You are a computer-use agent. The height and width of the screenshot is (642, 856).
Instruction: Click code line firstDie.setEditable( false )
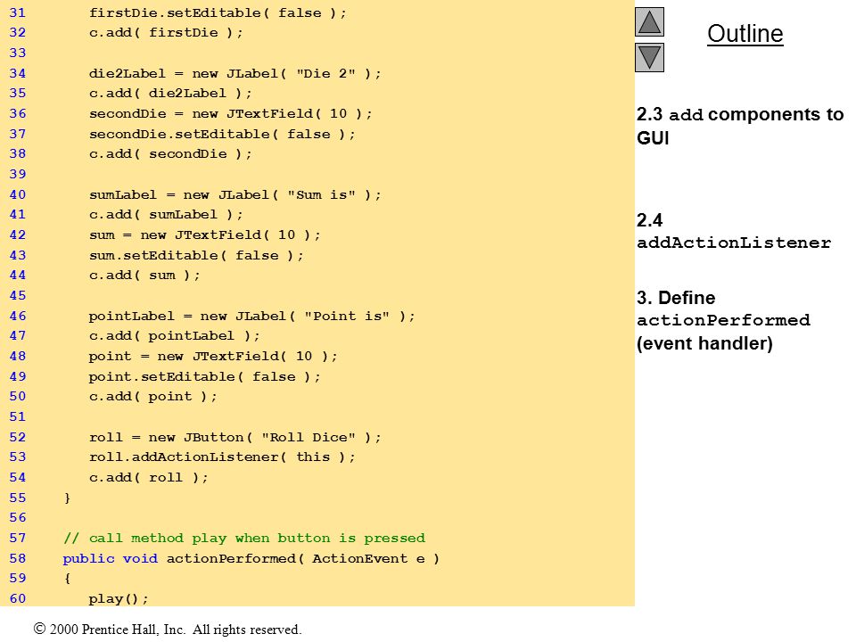(218, 12)
